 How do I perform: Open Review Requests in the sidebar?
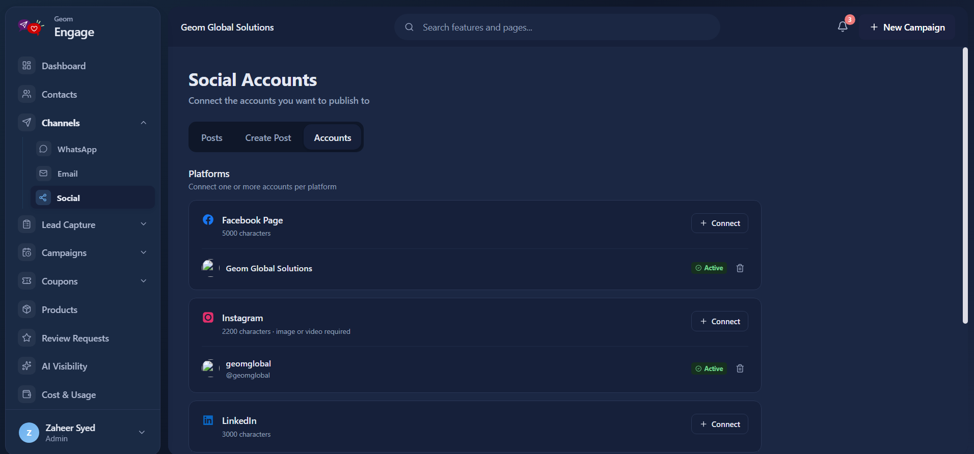pos(83,338)
